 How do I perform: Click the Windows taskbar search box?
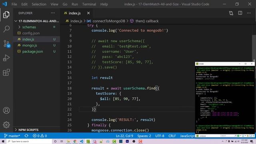(29, 141)
